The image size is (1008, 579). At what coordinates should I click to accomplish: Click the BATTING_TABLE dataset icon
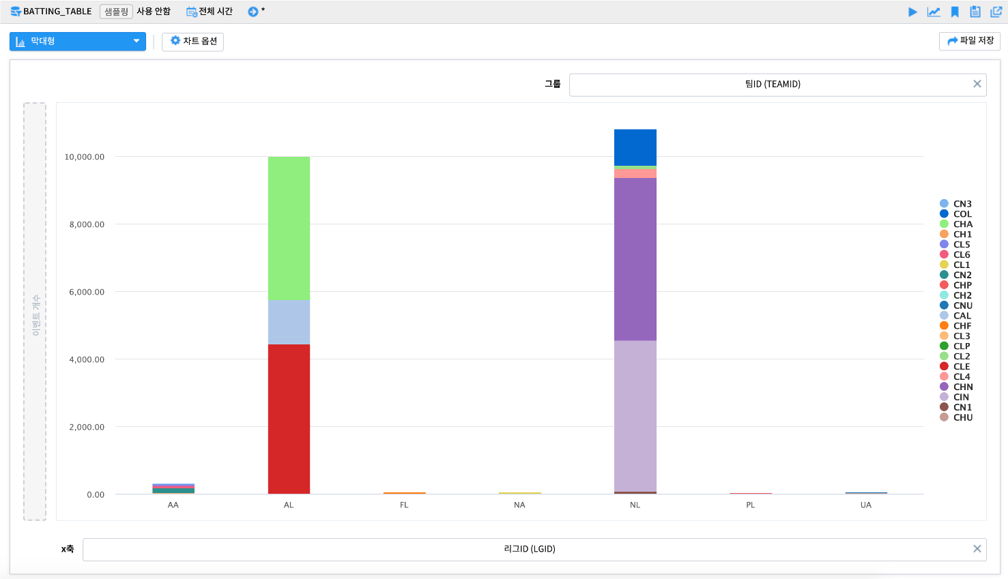16,12
